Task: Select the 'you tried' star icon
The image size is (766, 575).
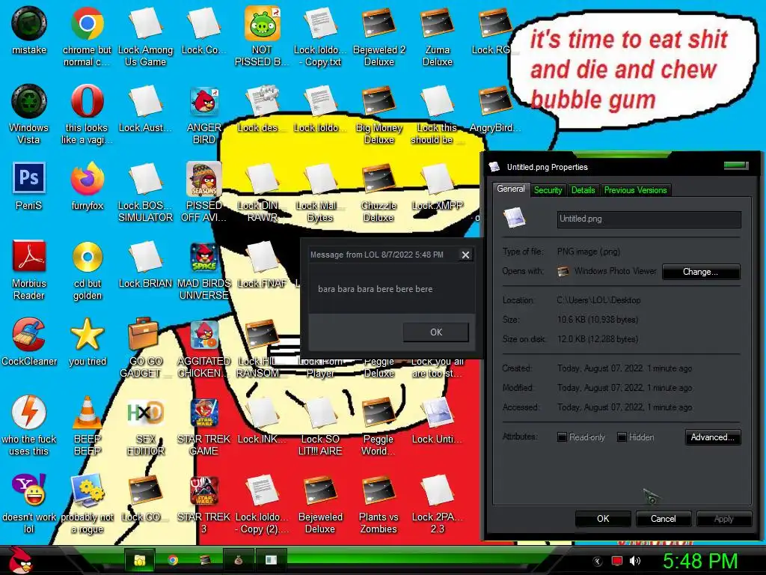Action: coord(87,335)
